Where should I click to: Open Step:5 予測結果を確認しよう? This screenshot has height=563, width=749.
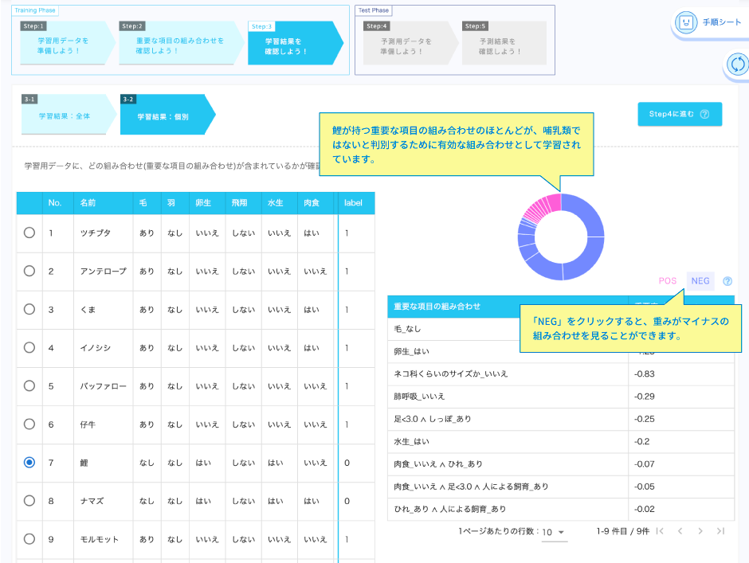504,43
